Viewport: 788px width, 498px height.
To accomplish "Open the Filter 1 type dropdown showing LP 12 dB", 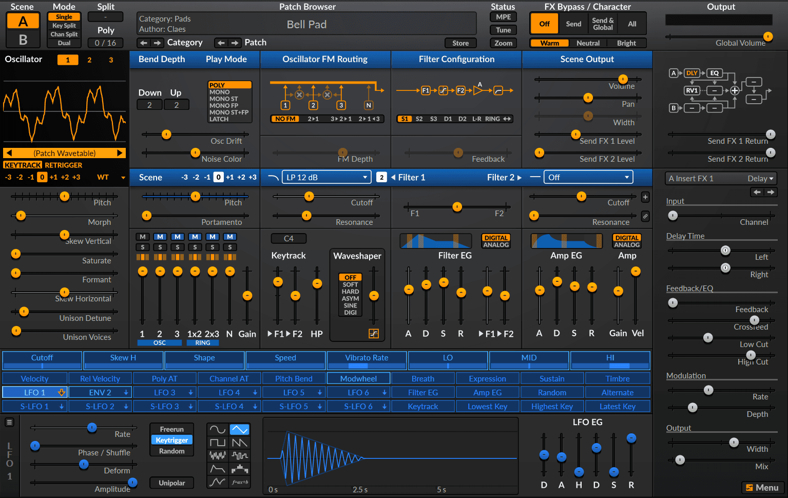I will pos(326,177).
